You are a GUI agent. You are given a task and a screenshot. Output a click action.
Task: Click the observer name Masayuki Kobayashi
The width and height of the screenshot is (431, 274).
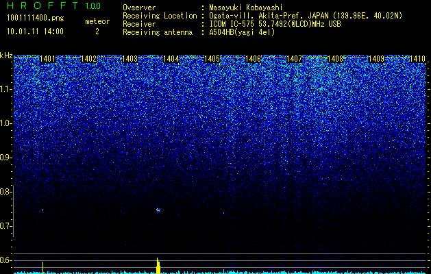click(246, 8)
